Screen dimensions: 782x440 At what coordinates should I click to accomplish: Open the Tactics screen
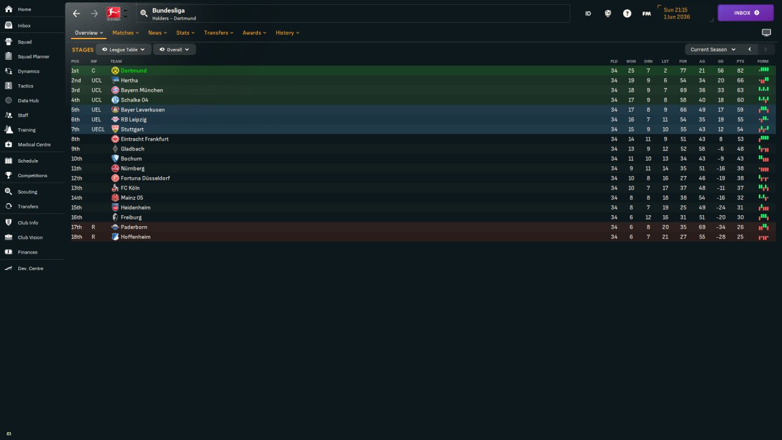(26, 86)
